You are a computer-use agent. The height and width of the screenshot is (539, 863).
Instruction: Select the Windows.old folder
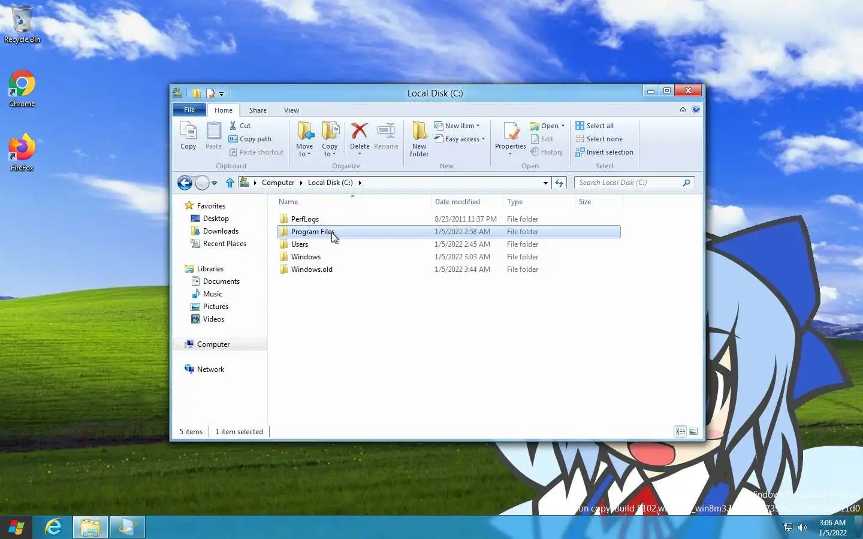point(448,269)
